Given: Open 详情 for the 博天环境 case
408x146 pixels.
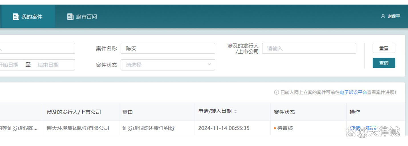Looking at the screenshot, I should coord(355,128).
